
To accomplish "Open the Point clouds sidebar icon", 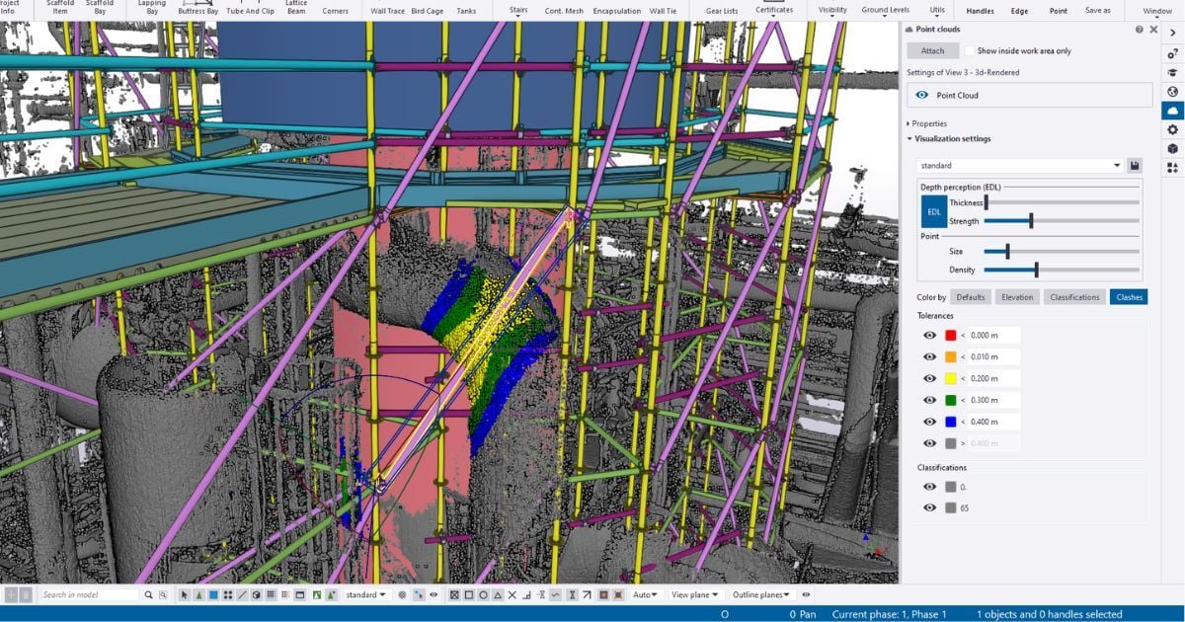I will [1171, 113].
